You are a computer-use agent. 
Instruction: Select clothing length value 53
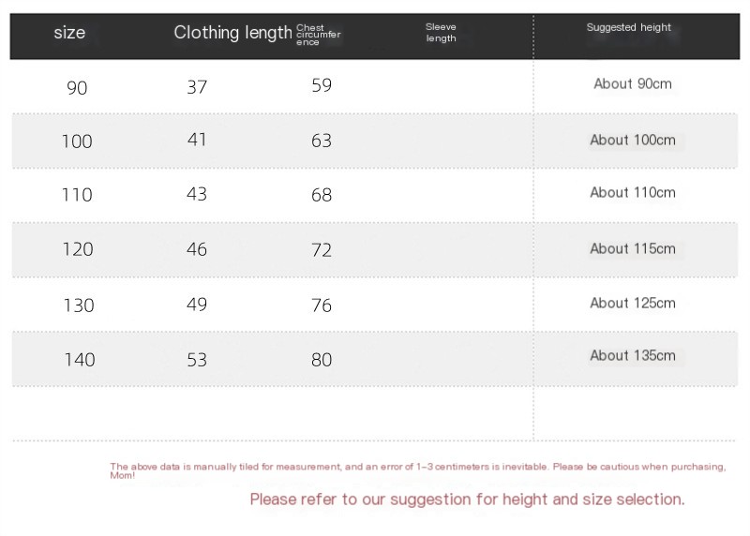point(196,359)
